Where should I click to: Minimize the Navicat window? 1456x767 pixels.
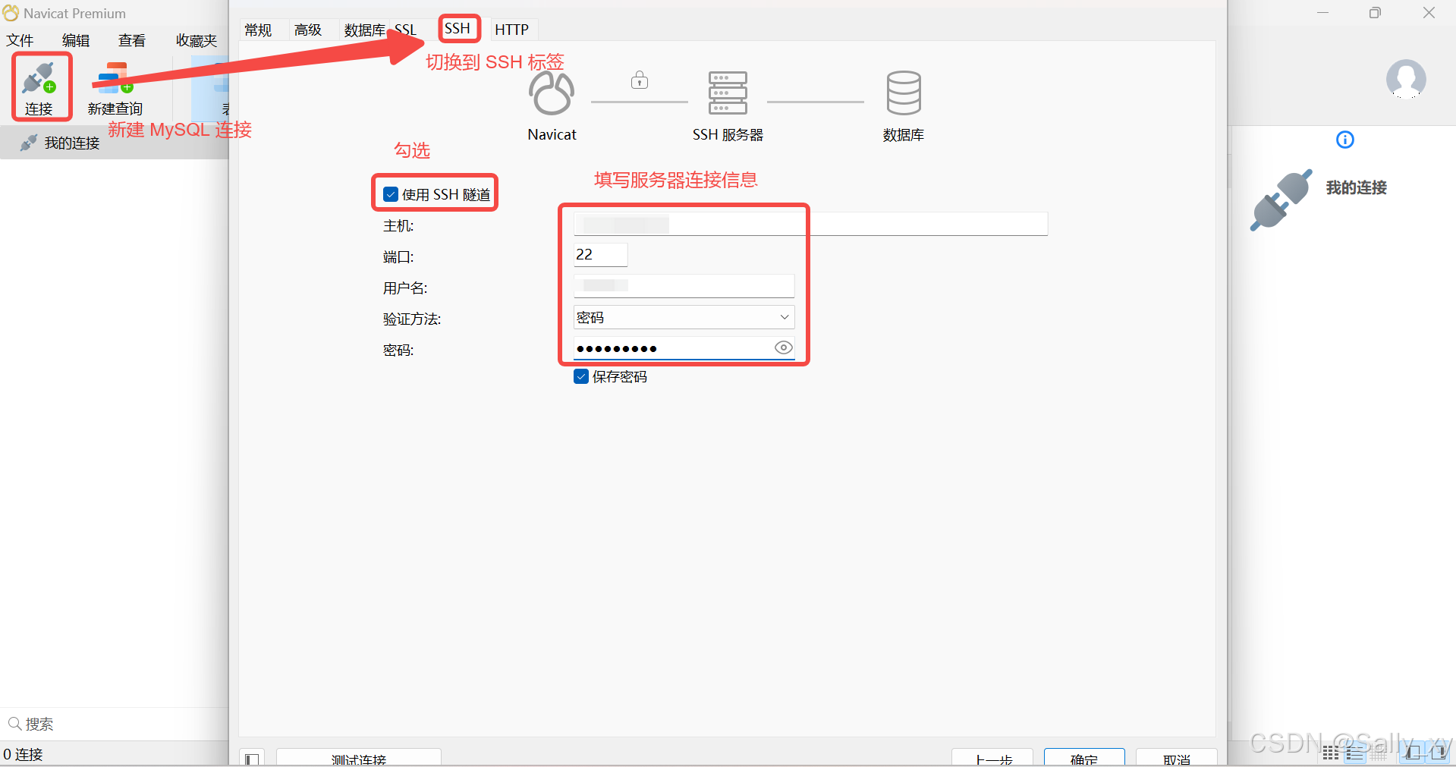pos(1322,13)
